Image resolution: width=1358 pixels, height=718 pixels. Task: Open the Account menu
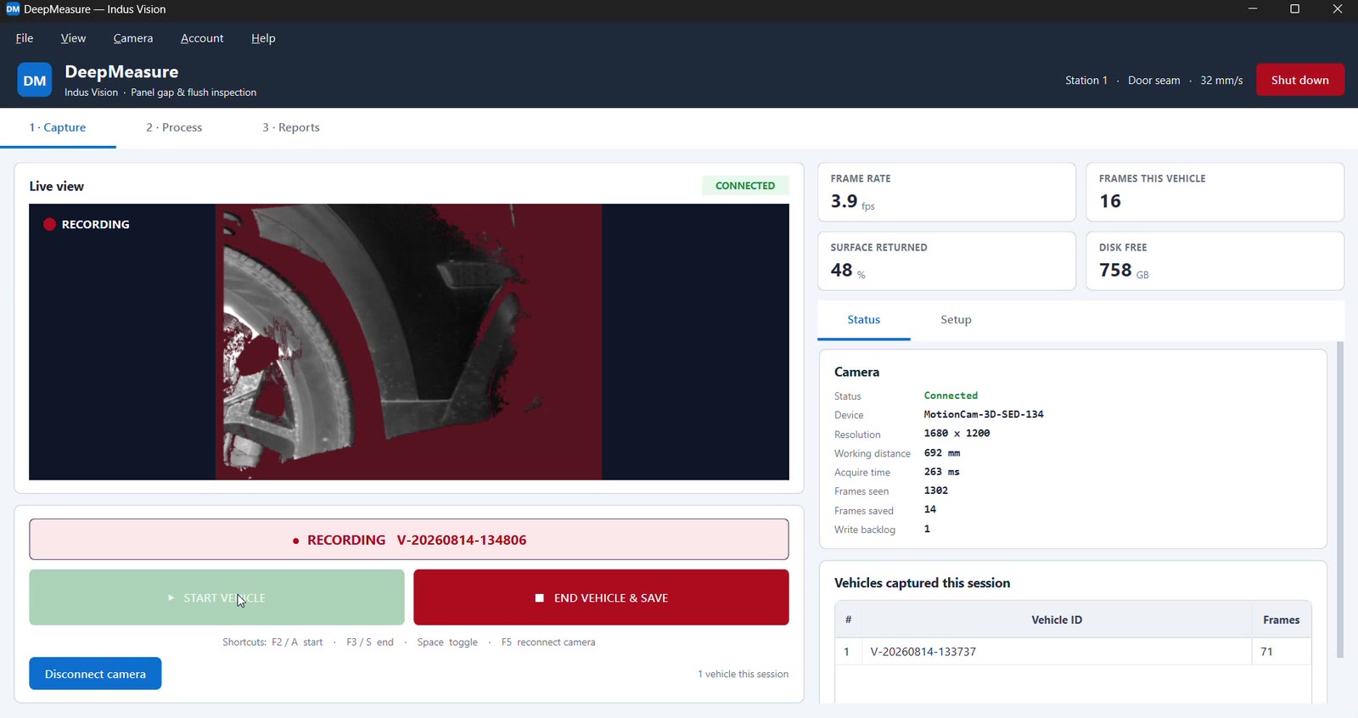(x=202, y=38)
